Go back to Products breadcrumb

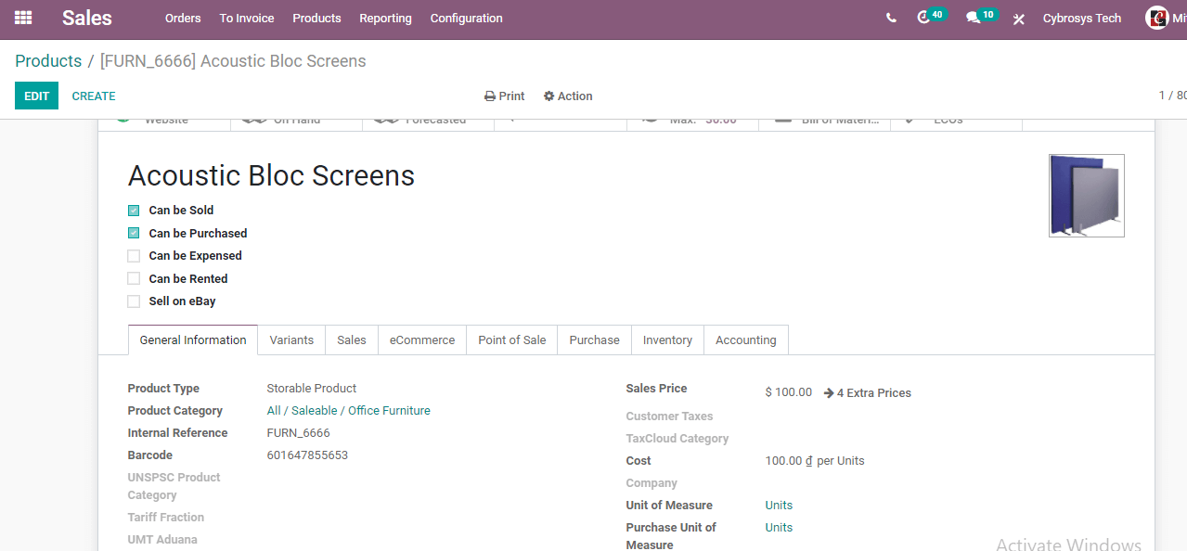(48, 61)
